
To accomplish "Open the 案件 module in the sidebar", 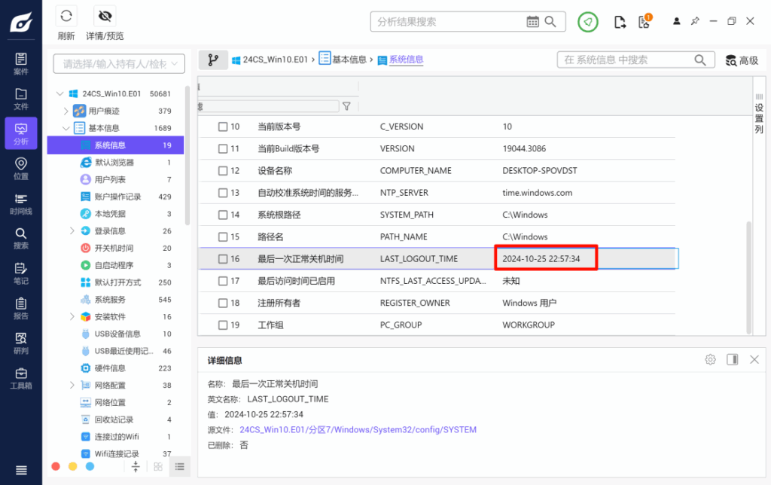I will [x=20, y=61].
